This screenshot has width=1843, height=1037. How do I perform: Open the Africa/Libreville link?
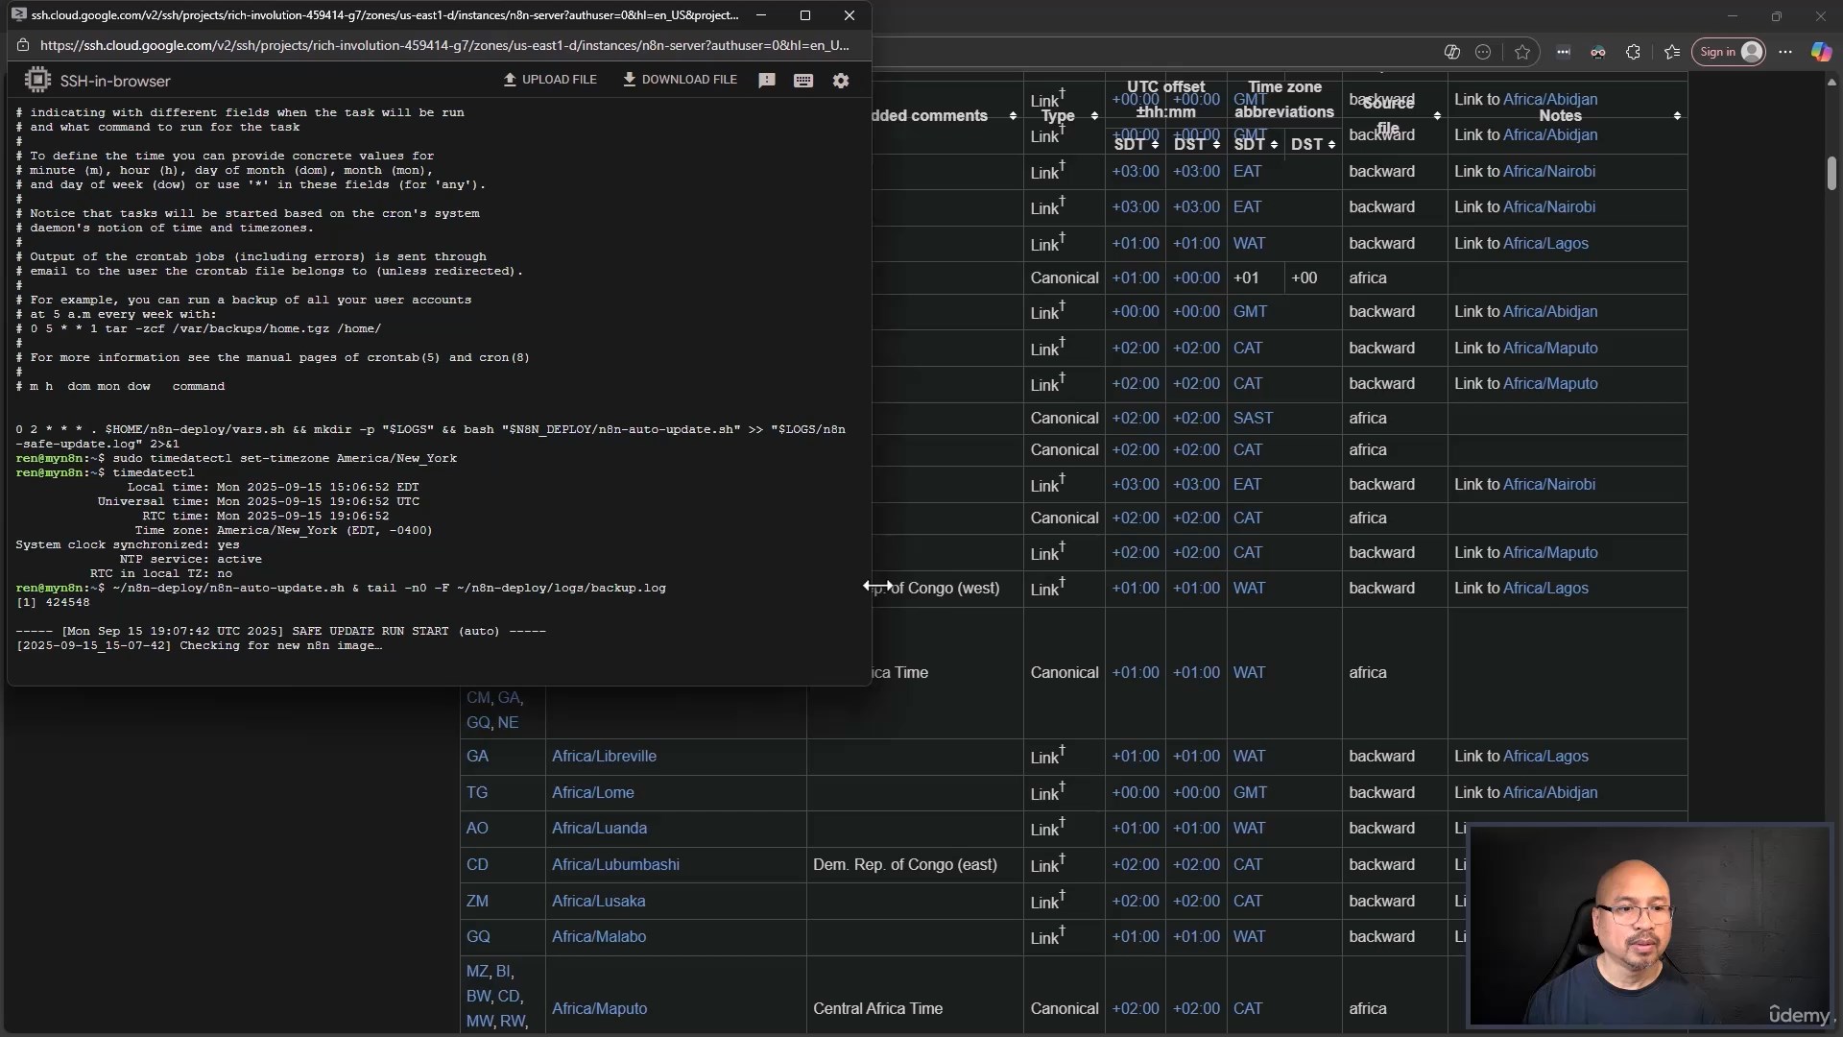click(x=604, y=757)
